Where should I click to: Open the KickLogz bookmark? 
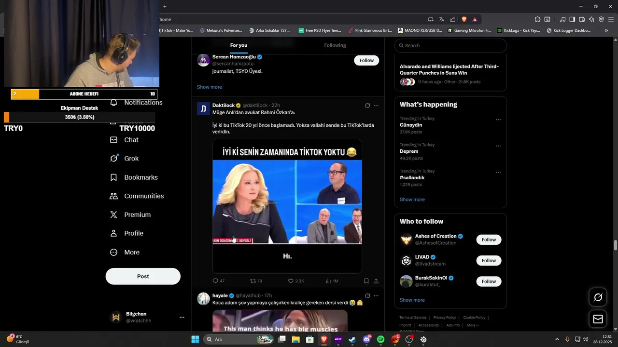pyautogui.click(x=519, y=30)
